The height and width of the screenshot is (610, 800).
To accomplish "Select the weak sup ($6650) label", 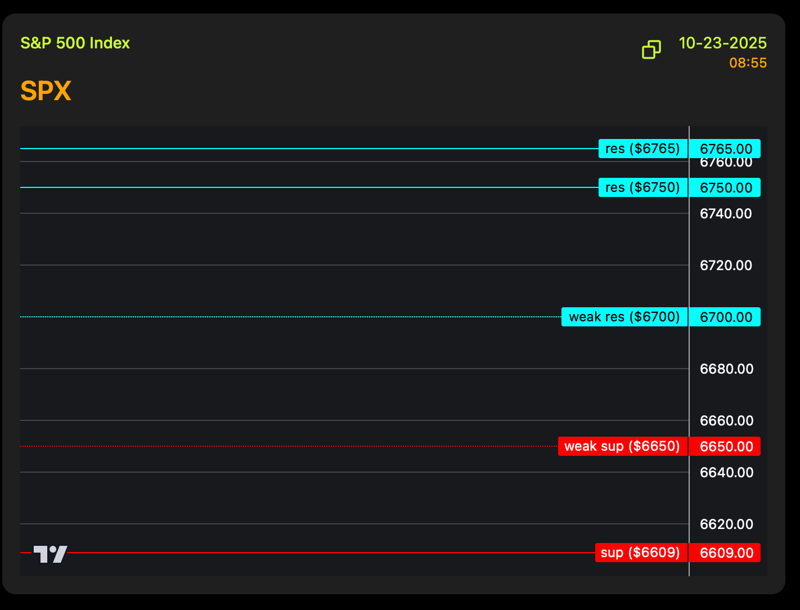I will 622,446.
